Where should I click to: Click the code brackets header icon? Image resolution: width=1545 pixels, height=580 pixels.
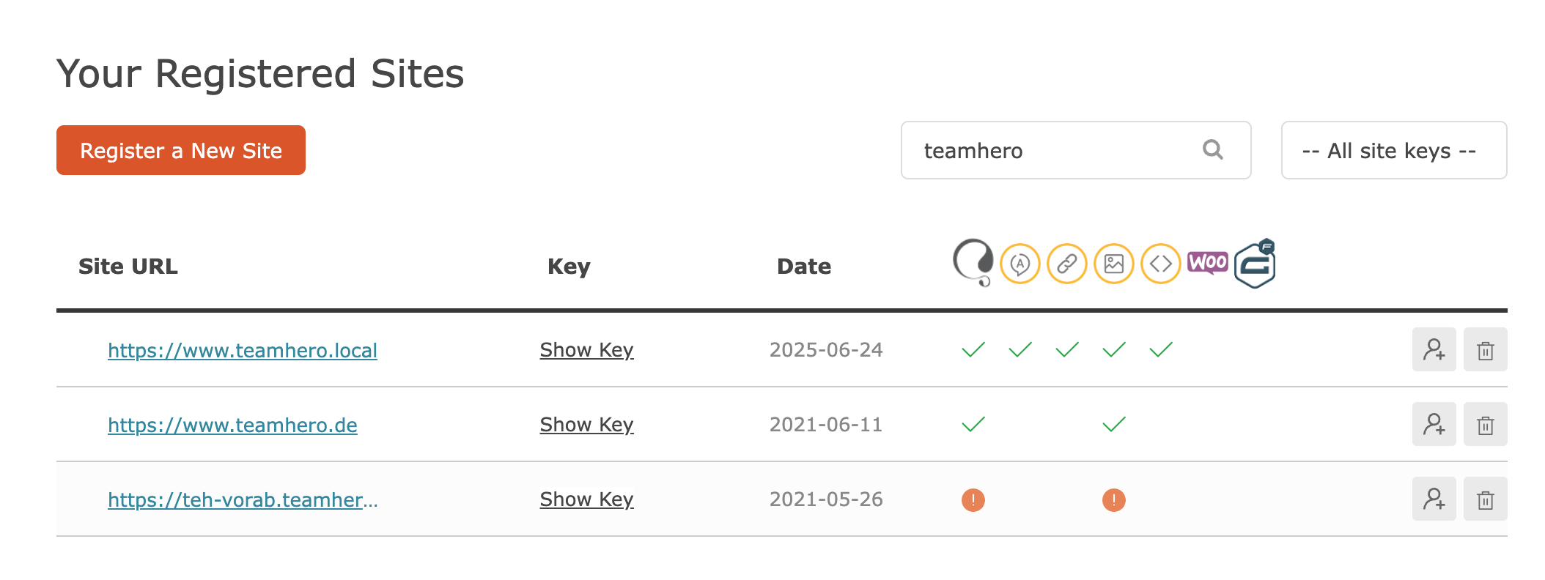point(1161,263)
